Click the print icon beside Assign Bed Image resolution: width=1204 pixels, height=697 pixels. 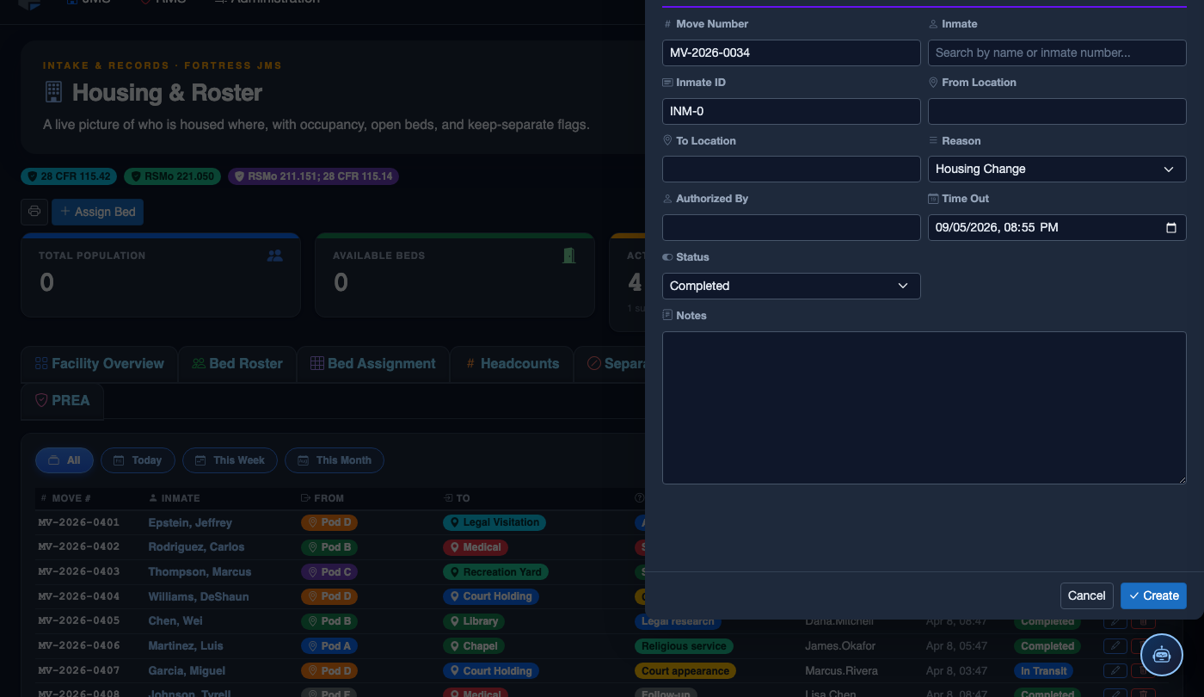click(x=34, y=212)
